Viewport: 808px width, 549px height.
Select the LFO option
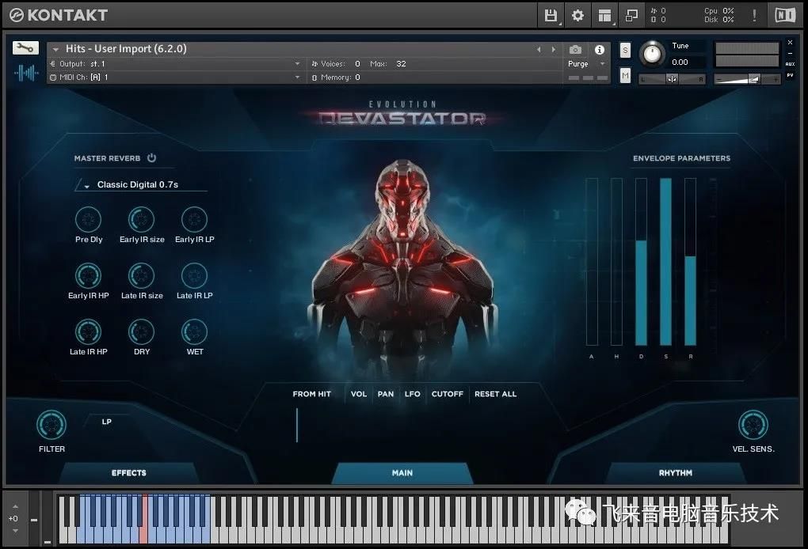[x=412, y=394]
